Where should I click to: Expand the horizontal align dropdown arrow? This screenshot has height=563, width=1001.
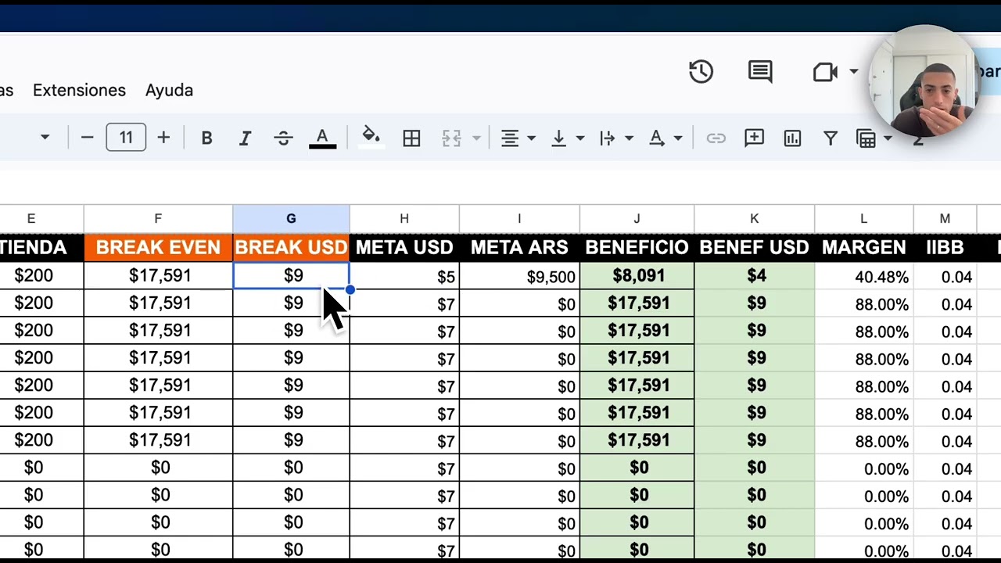(x=531, y=138)
